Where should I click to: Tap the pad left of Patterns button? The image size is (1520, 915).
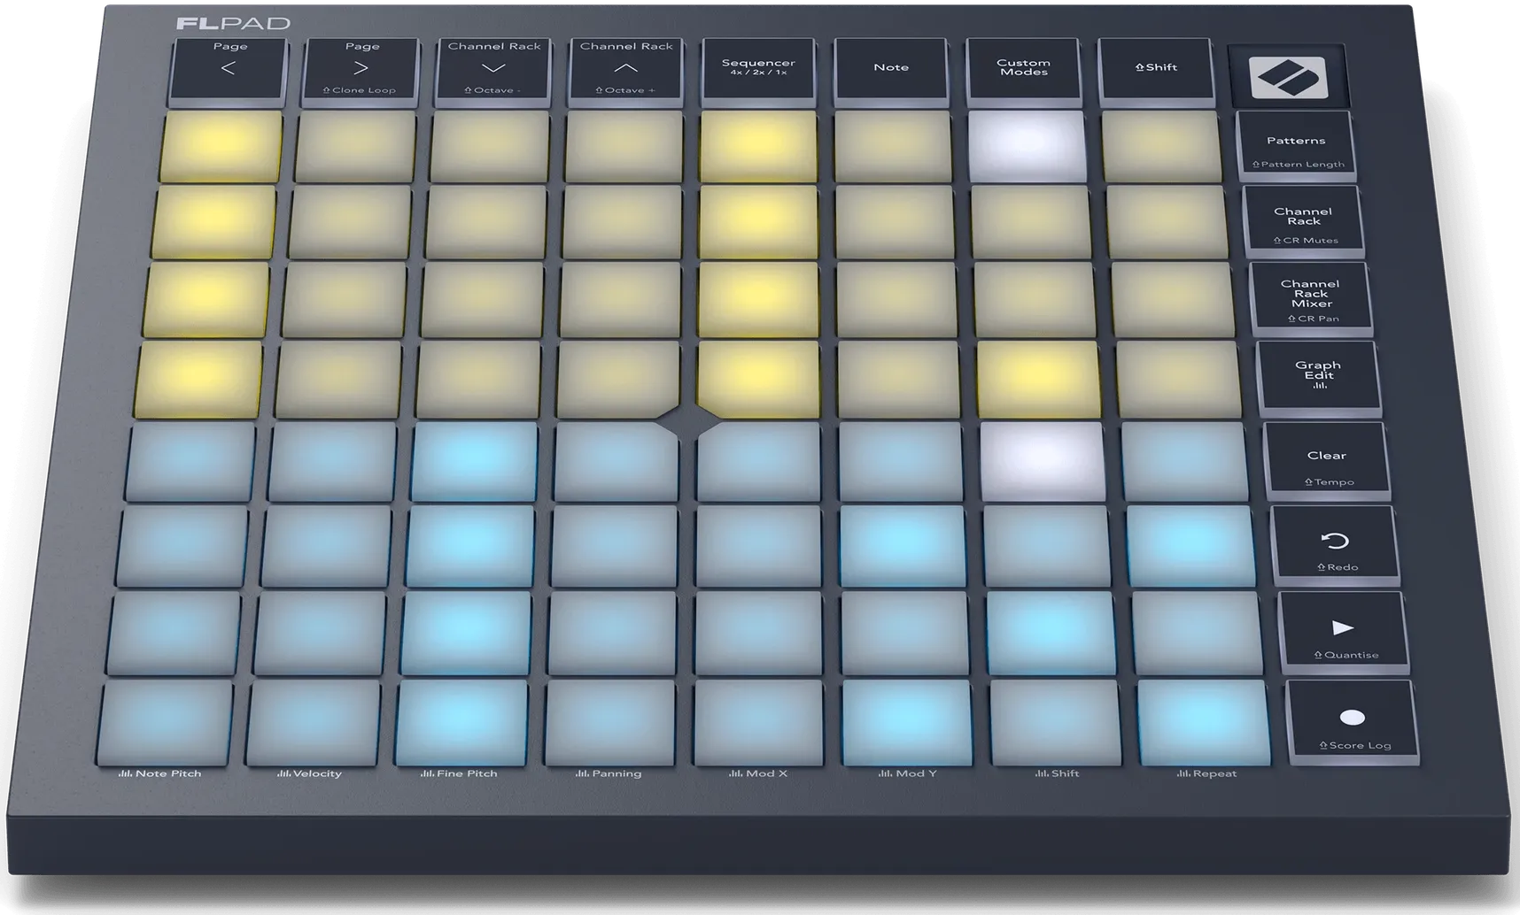[x=1161, y=146]
